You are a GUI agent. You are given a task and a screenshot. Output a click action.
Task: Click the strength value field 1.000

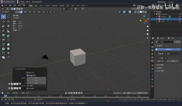click(173, 61)
